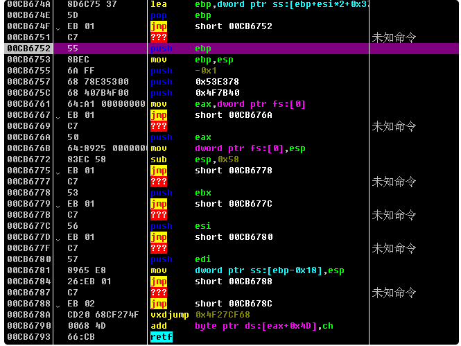Click the retf instruction
Screen dimensions: 461x346
(162, 337)
